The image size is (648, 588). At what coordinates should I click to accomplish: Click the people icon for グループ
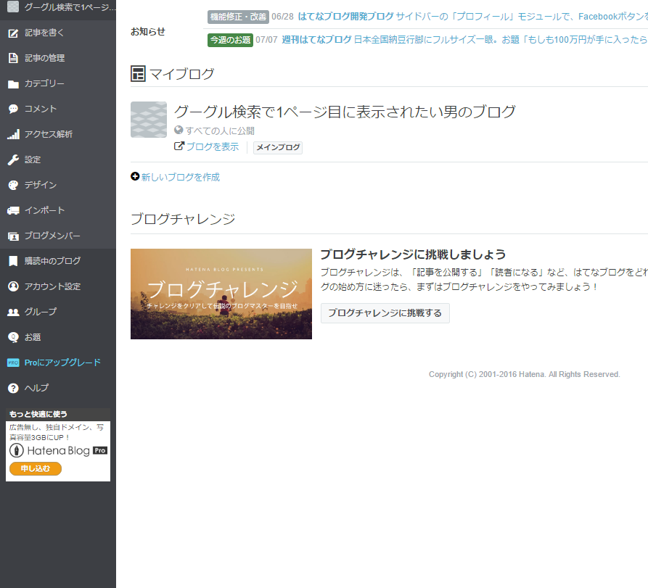coord(13,312)
